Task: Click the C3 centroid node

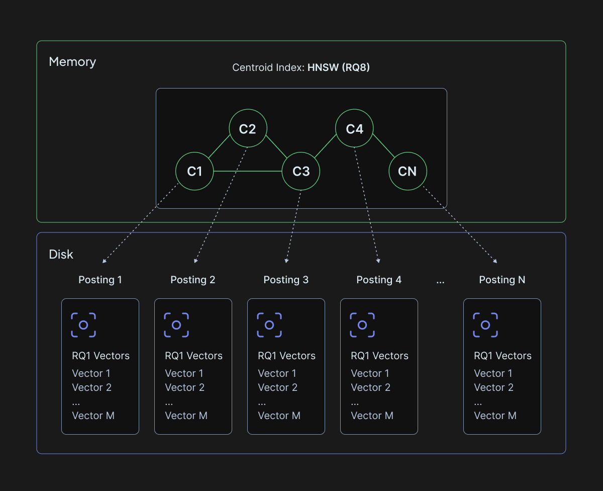Action: [301, 172]
